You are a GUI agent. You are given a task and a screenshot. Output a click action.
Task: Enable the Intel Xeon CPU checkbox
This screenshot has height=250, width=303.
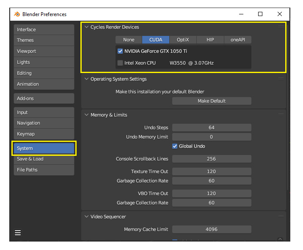pyautogui.click(x=120, y=63)
